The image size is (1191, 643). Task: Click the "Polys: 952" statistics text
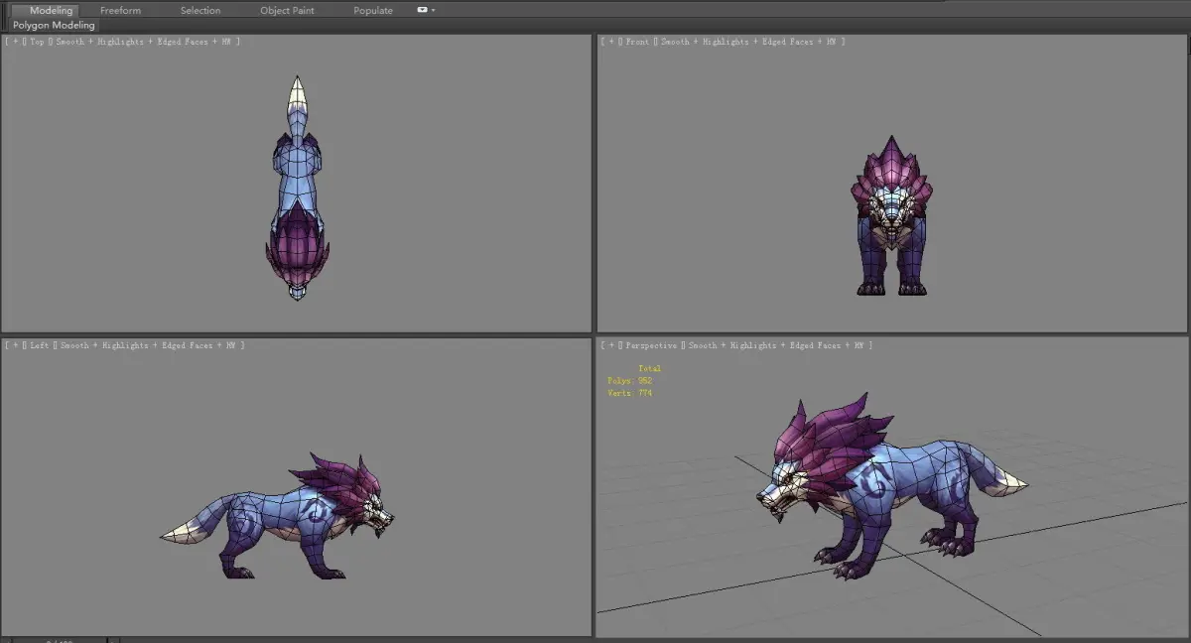click(x=629, y=381)
